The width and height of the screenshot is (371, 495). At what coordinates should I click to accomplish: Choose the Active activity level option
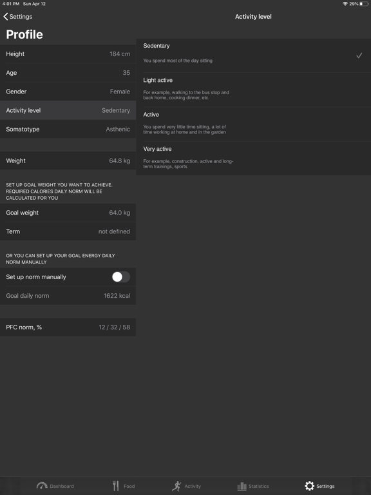[x=253, y=124]
